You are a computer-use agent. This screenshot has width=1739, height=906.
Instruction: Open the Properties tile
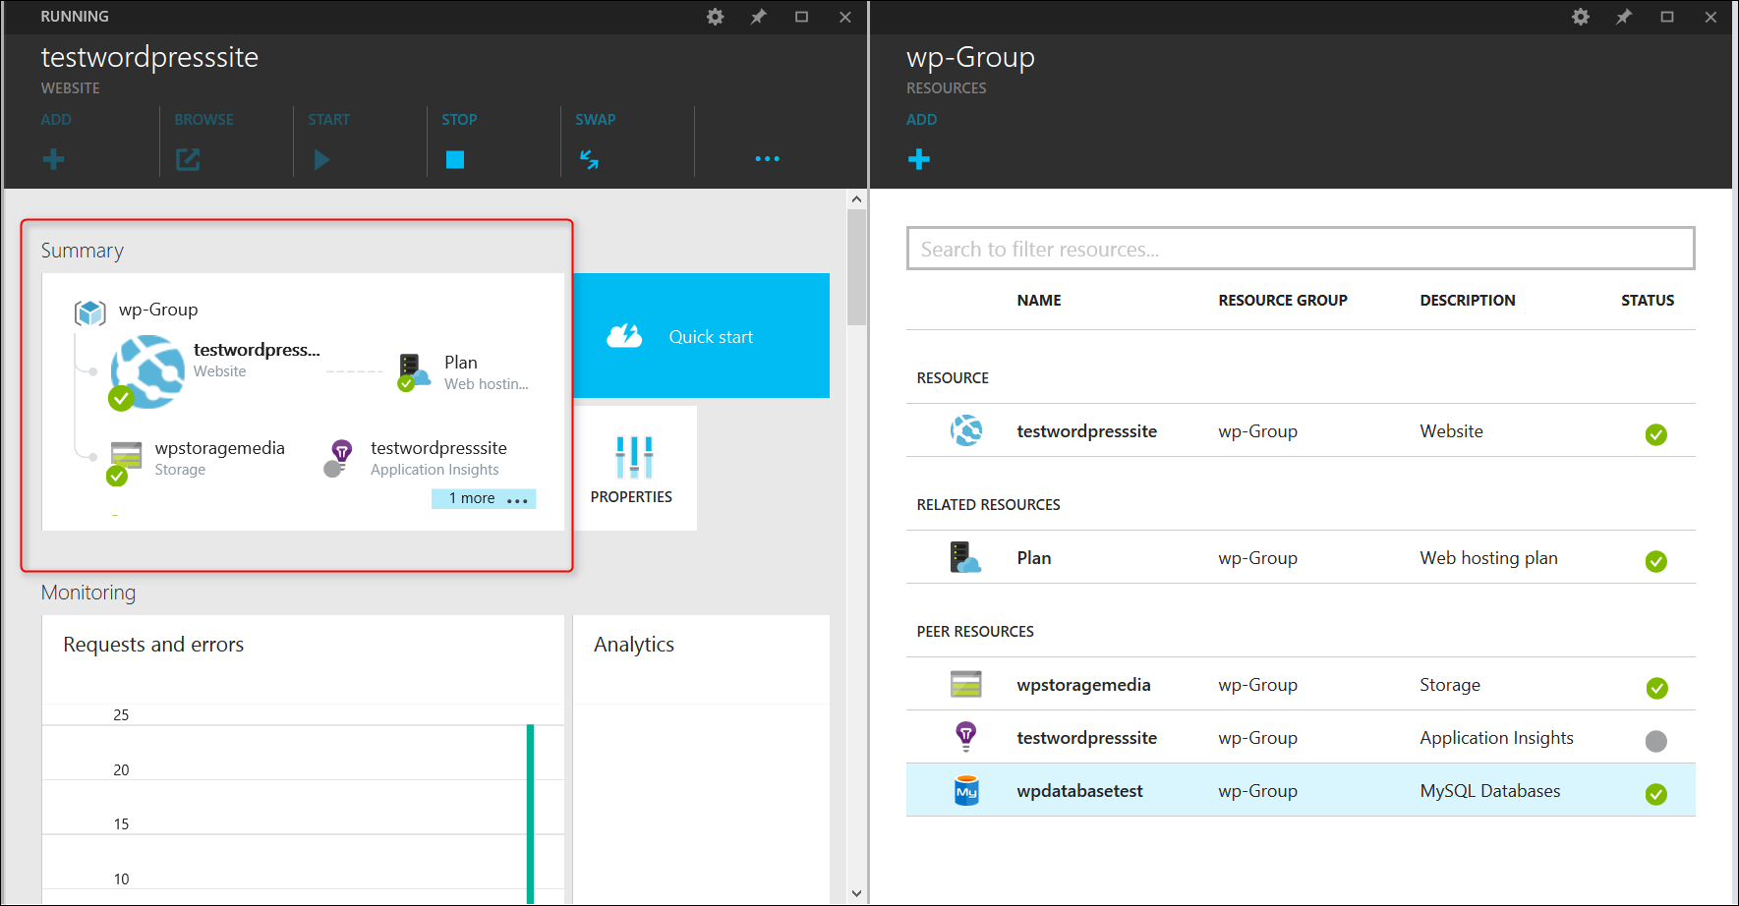click(x=634, y=469)
